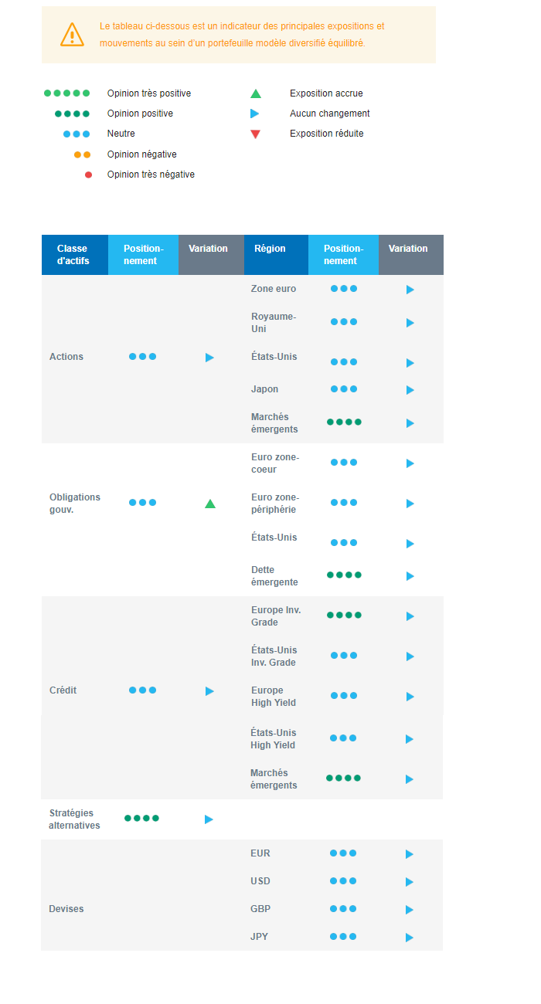Click the Europe High Yield region label
The image size is (541, 1004).
(x=274, y=697)
